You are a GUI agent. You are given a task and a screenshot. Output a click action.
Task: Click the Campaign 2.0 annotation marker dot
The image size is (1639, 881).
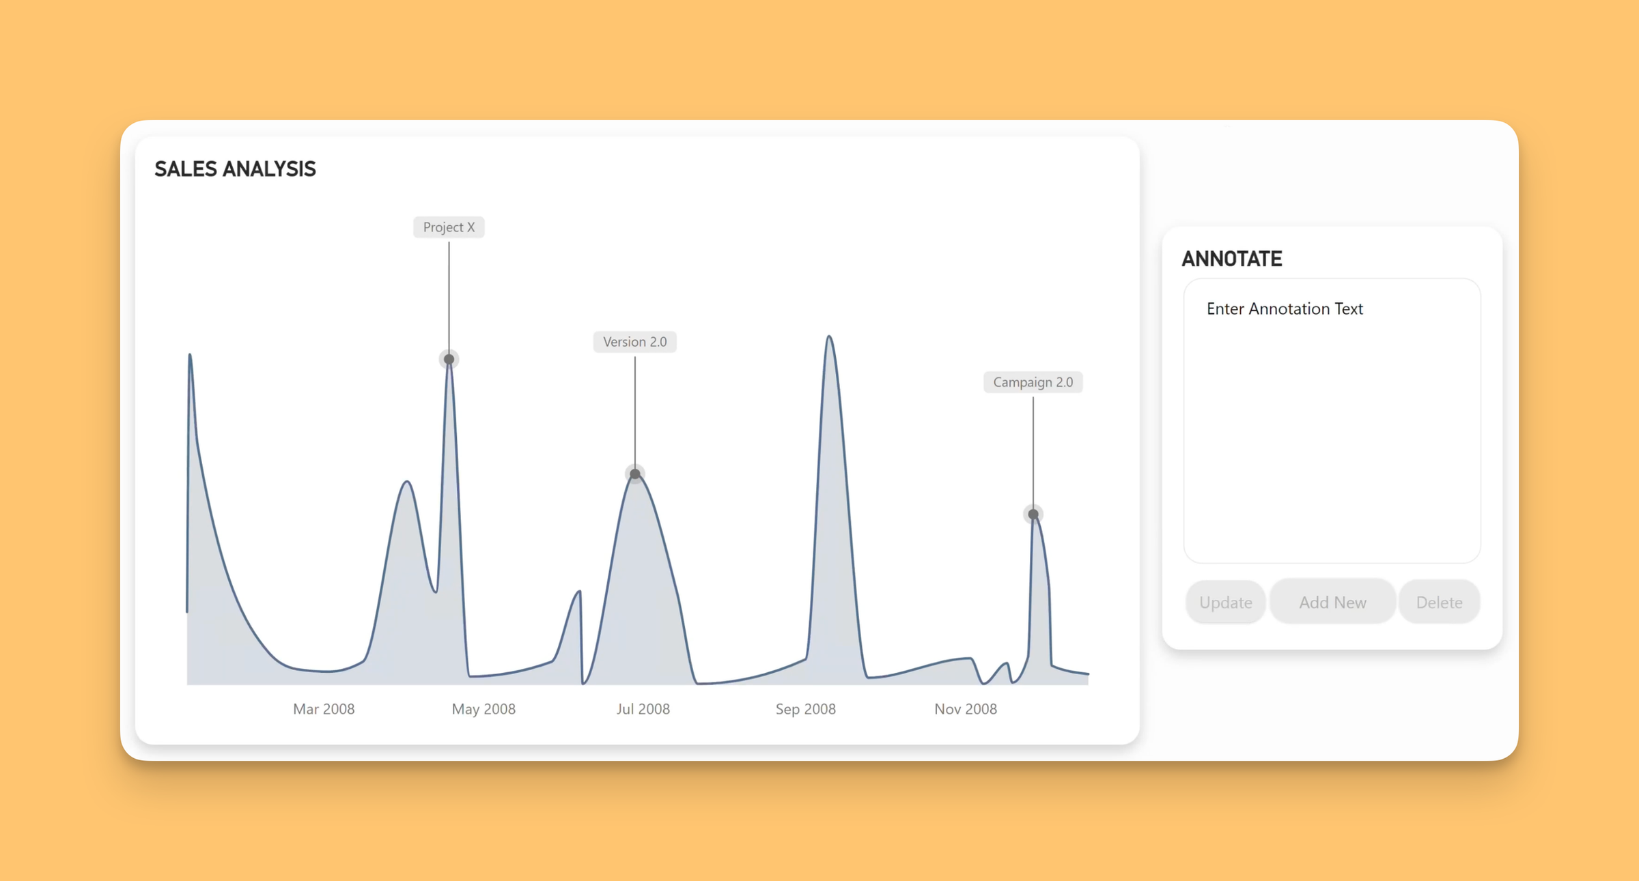point(1033,514)
